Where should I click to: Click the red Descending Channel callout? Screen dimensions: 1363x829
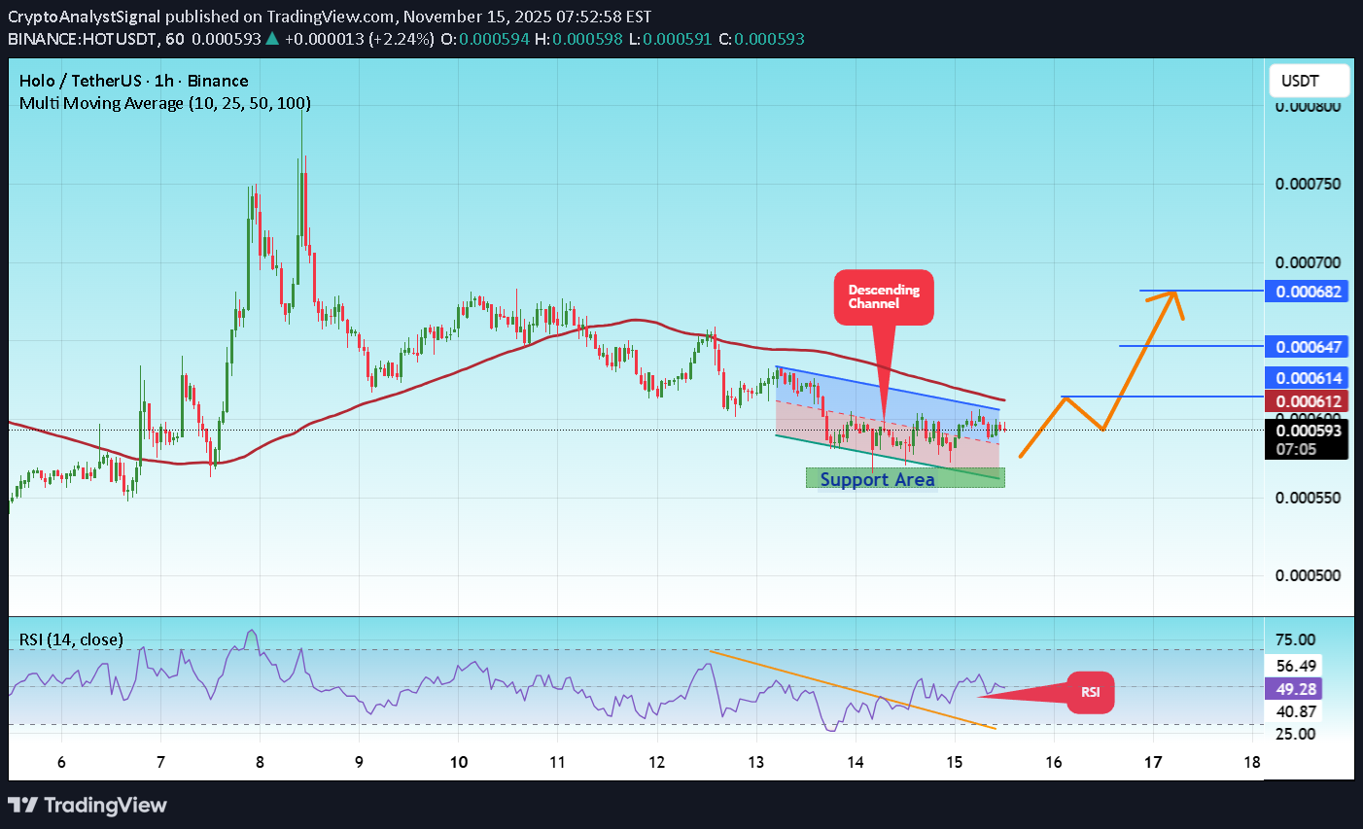point(884,296)
